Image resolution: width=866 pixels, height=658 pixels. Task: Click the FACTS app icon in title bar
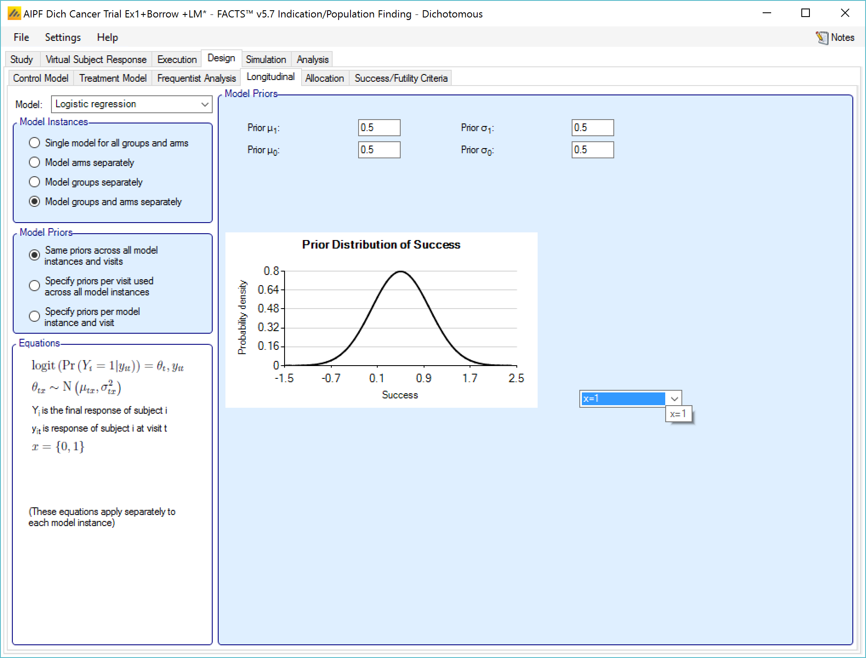pyautogui.click(x=14, y=14)
